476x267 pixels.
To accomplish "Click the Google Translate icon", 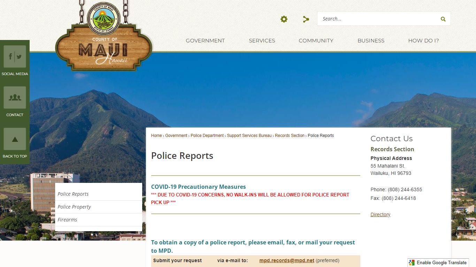I will 412,262.
